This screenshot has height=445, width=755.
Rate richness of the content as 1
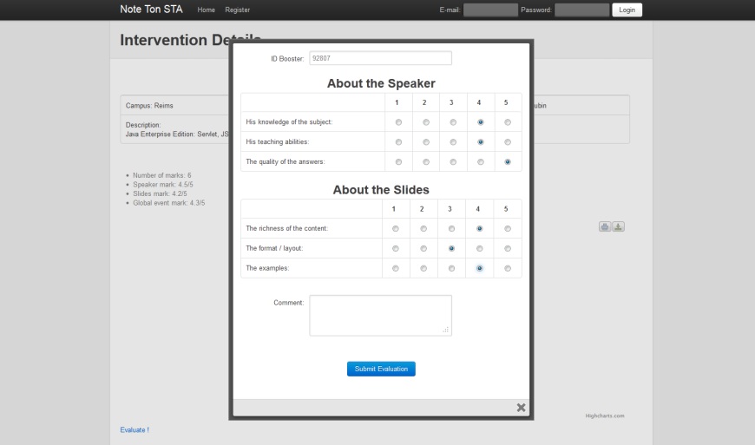(396, 228)
